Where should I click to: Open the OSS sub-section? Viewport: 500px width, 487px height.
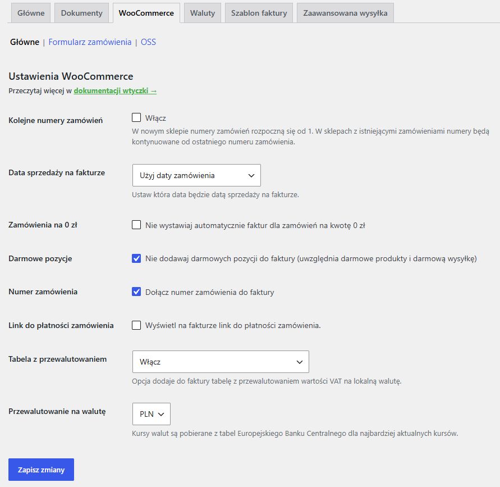tap(148, 42)
